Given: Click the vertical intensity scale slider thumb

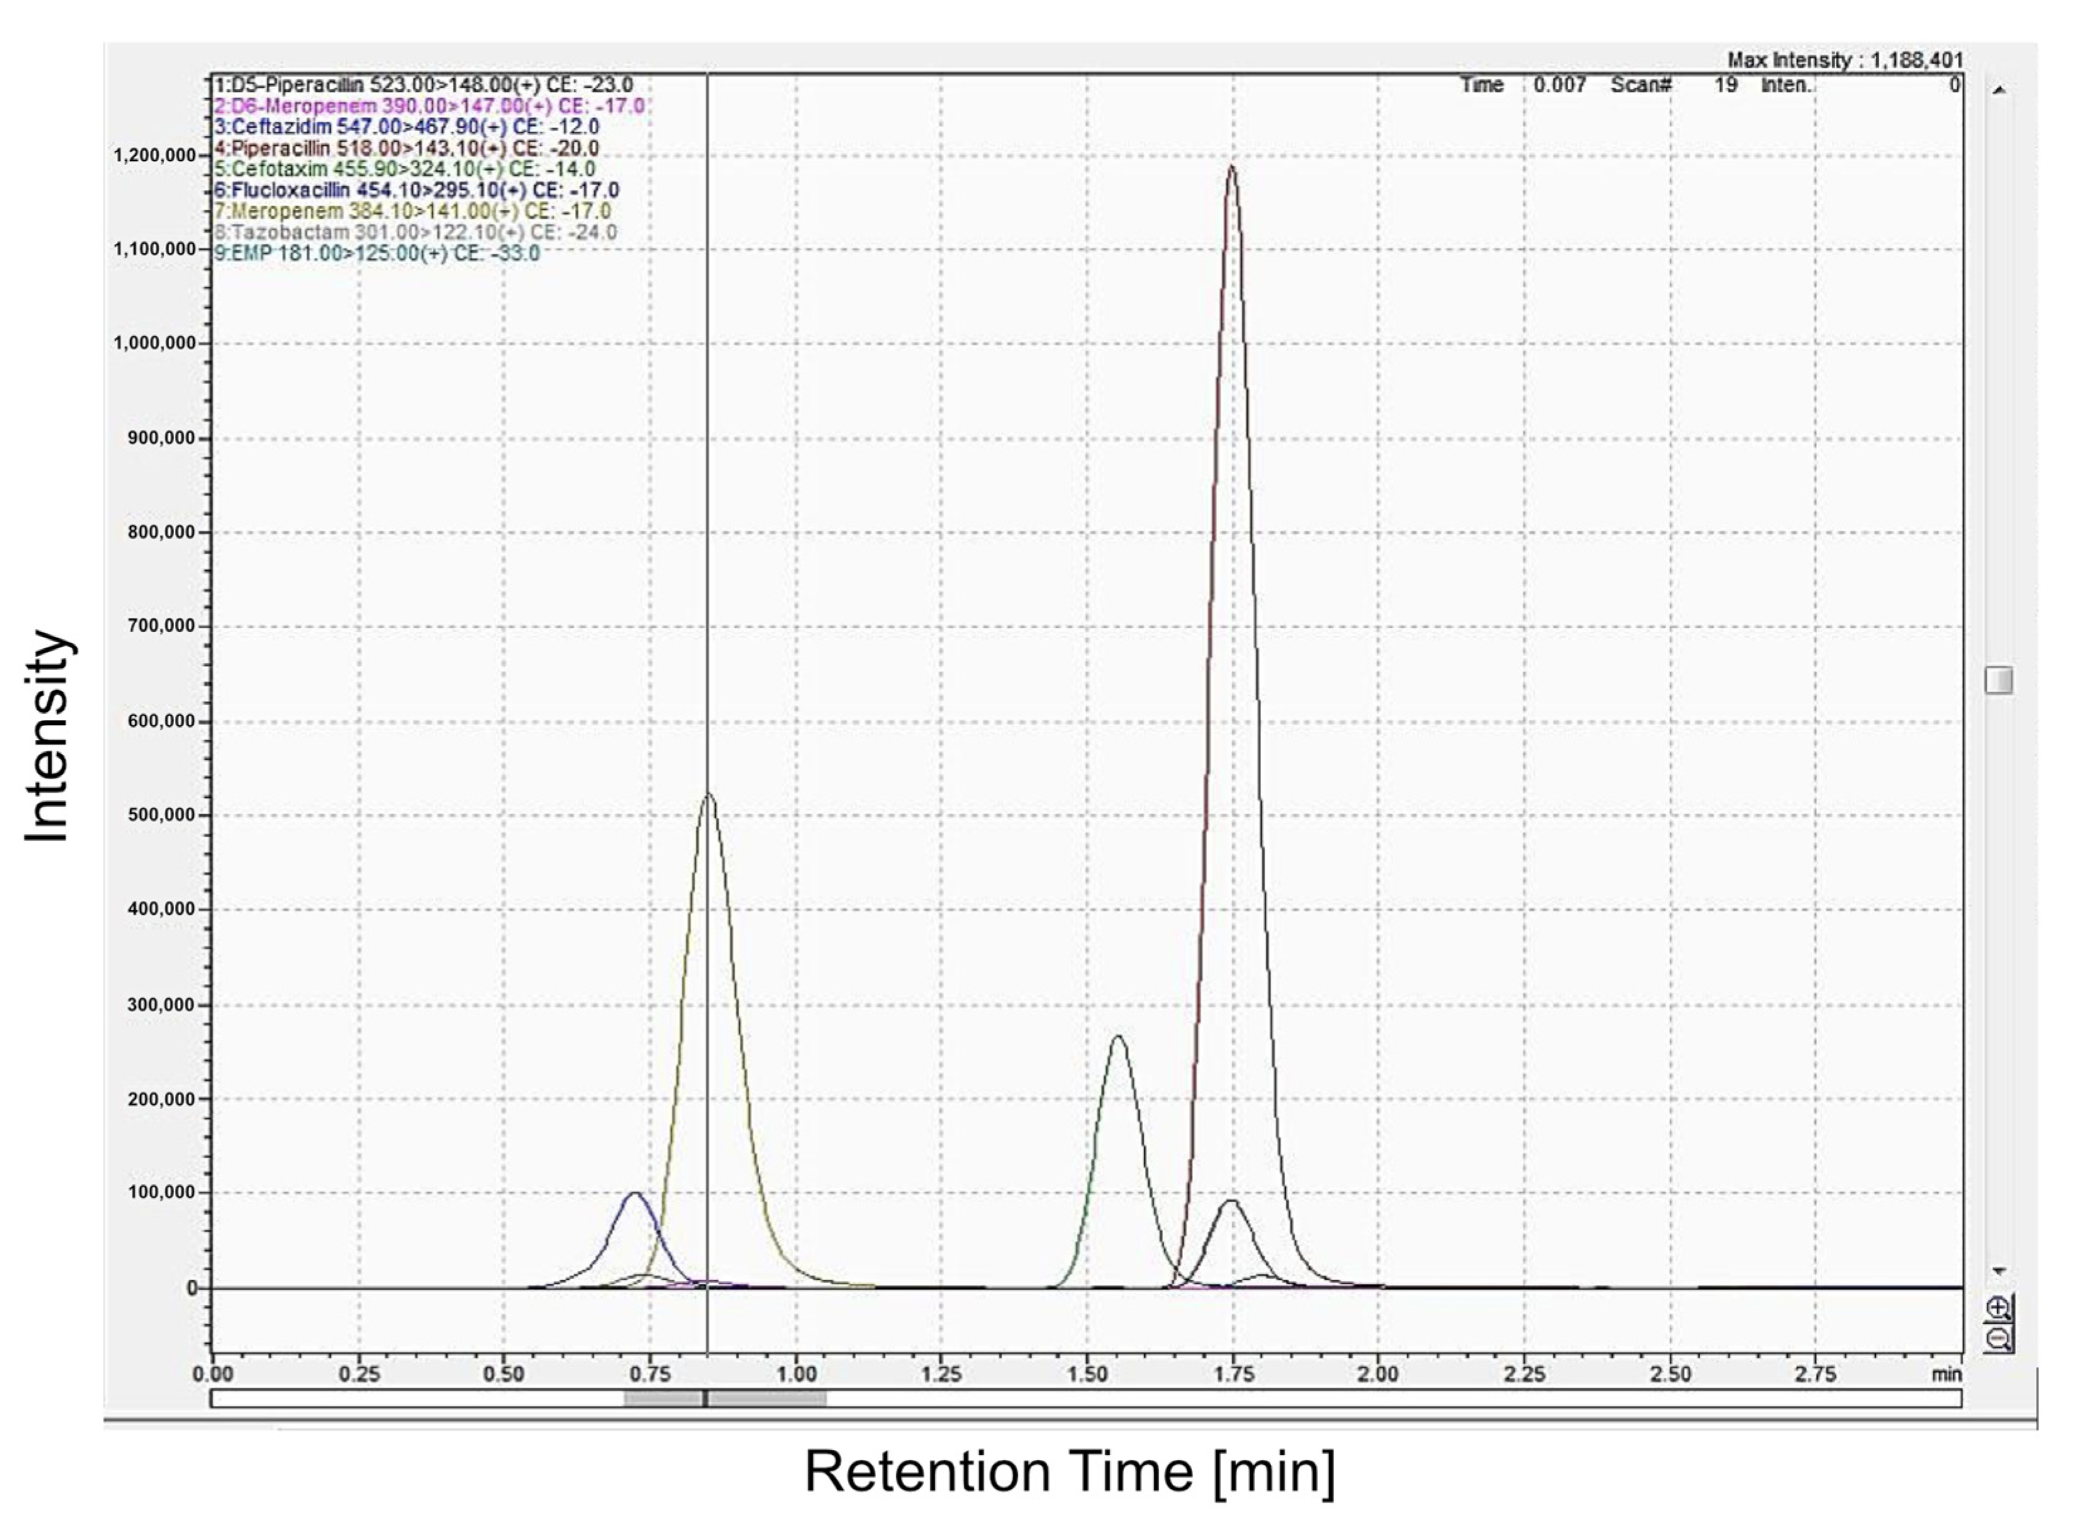Looking at the screenshot, I should (1998, 681).
